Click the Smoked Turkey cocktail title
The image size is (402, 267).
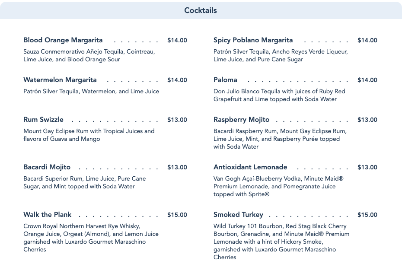point(238,215)
